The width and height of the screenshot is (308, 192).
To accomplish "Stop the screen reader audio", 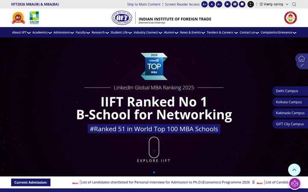I will coord(242,4).
